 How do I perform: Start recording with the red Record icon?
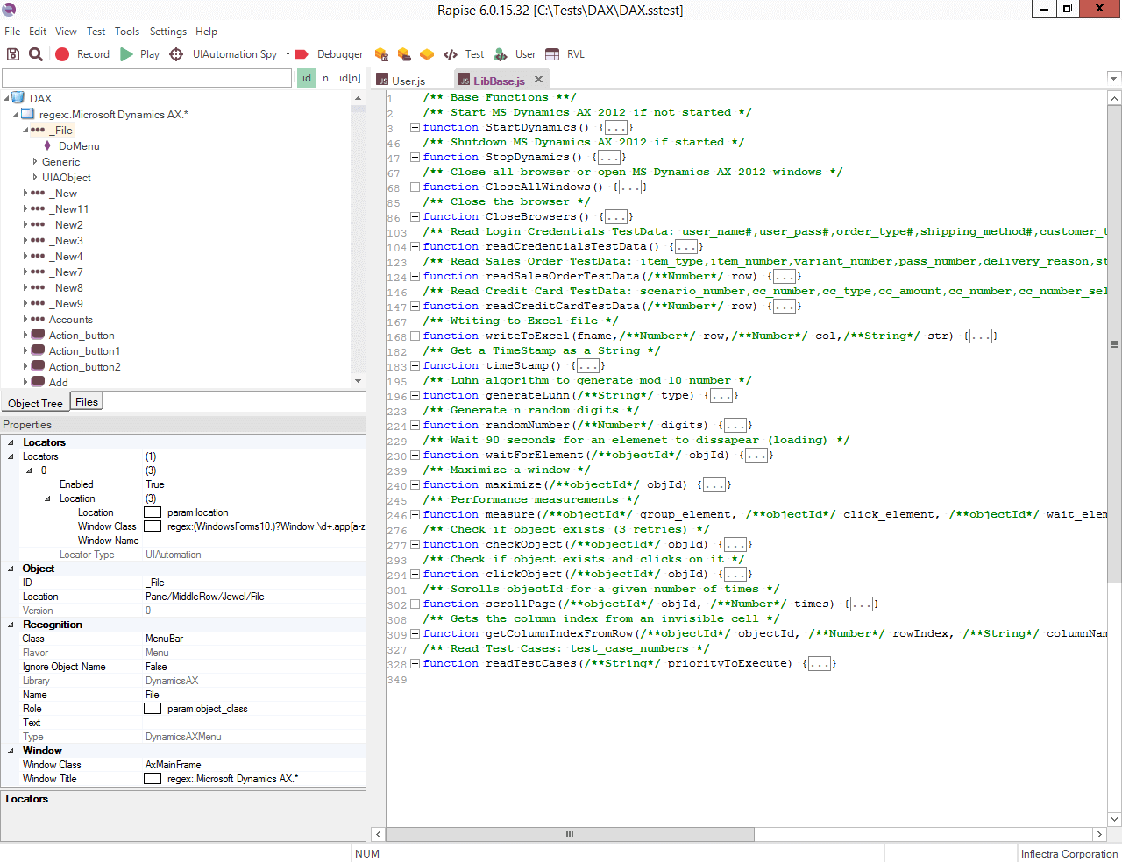62,54
